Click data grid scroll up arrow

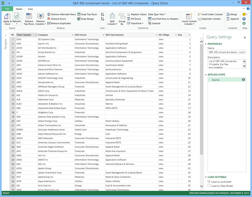202,42
